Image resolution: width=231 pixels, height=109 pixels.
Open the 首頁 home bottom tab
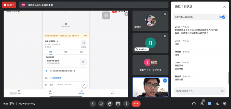click(x=19, y=92)
